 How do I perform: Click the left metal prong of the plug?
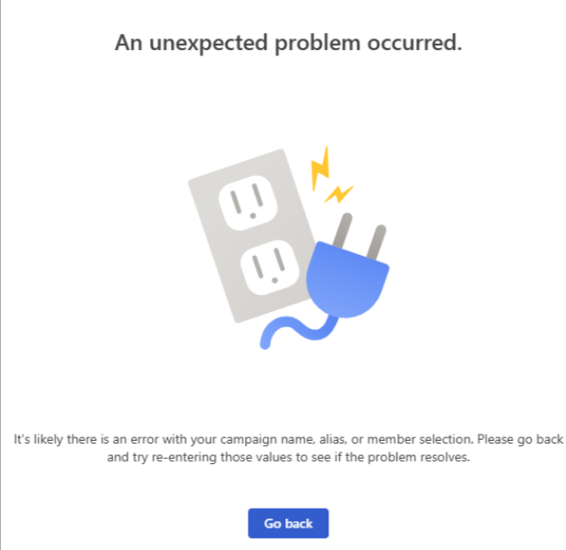pyautogui.click(x=342, y=231)
